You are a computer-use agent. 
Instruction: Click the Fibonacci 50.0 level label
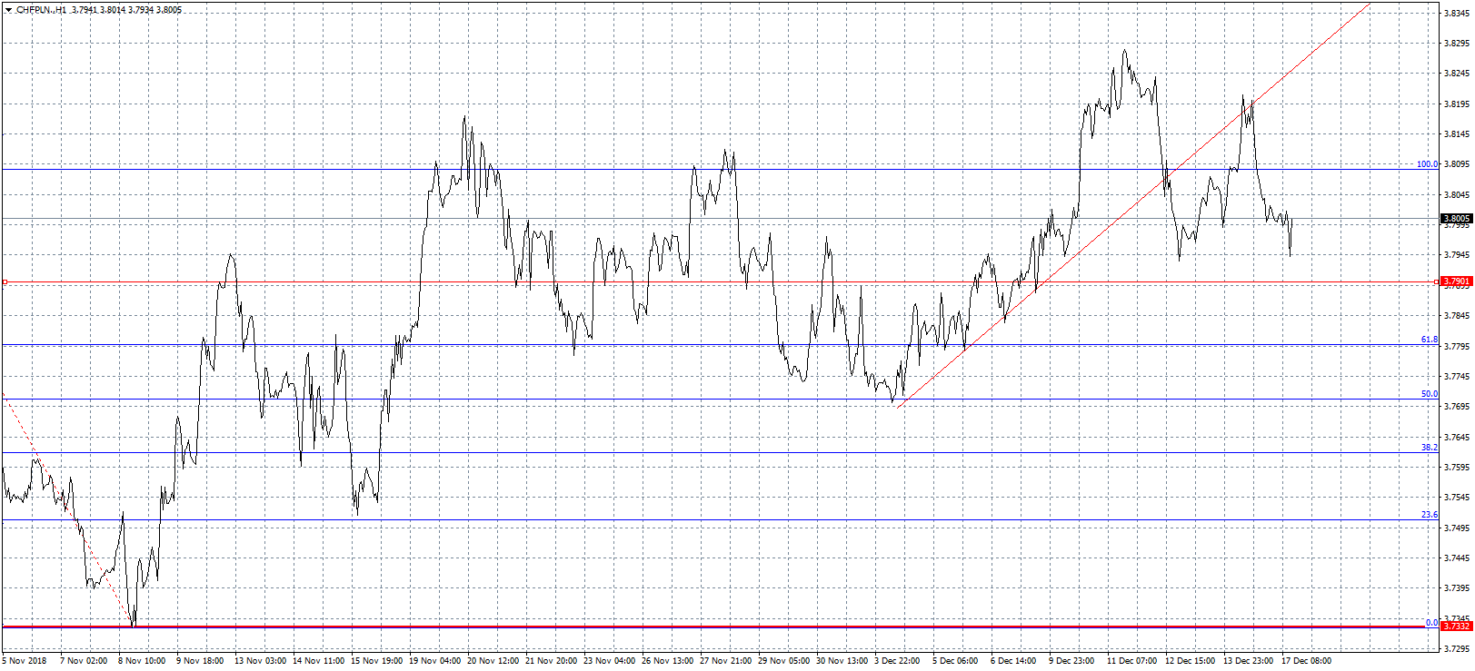click(1430, 394)
